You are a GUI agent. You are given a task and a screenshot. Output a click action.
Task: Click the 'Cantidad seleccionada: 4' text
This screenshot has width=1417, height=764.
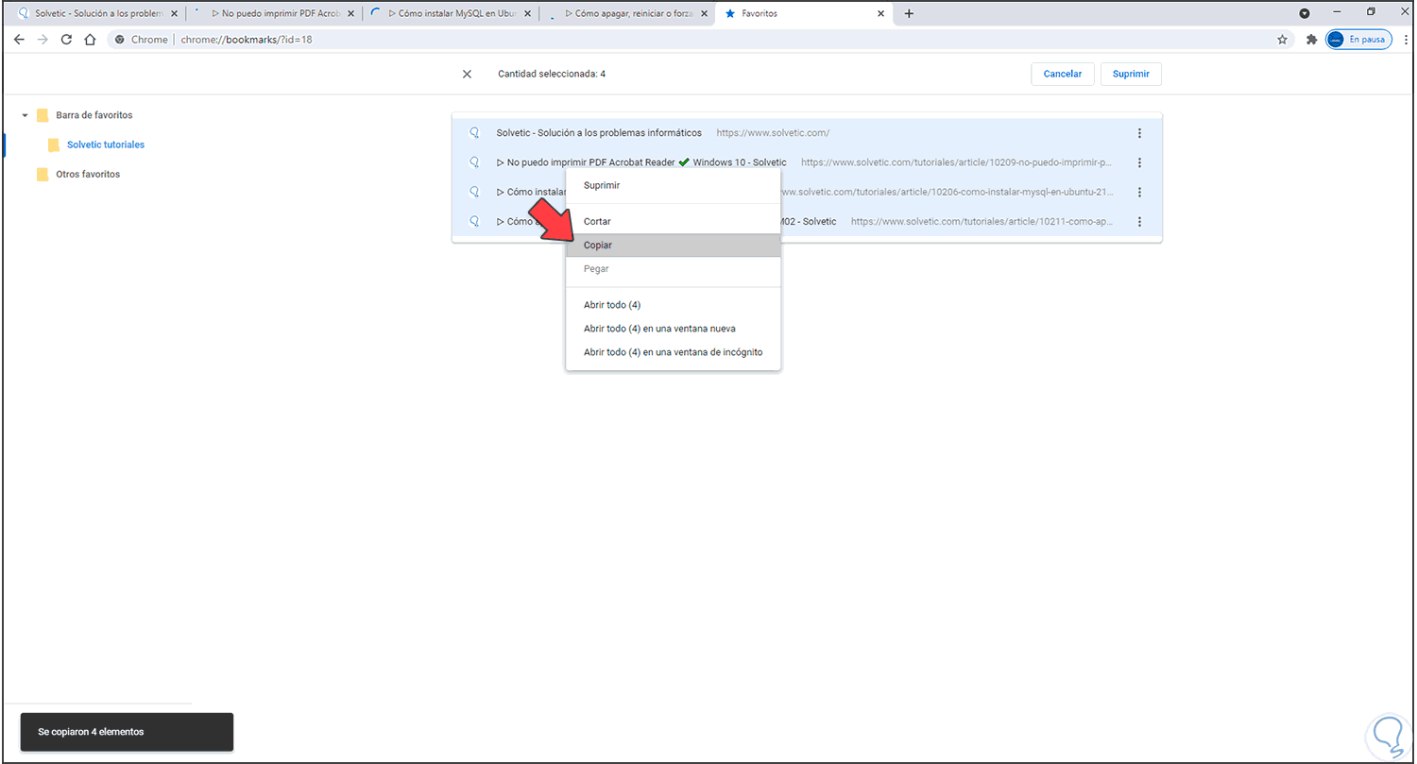(x=552, y=74)
